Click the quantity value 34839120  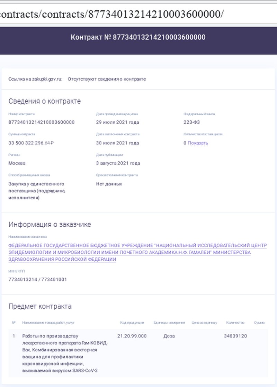click(x=235, y=336)
